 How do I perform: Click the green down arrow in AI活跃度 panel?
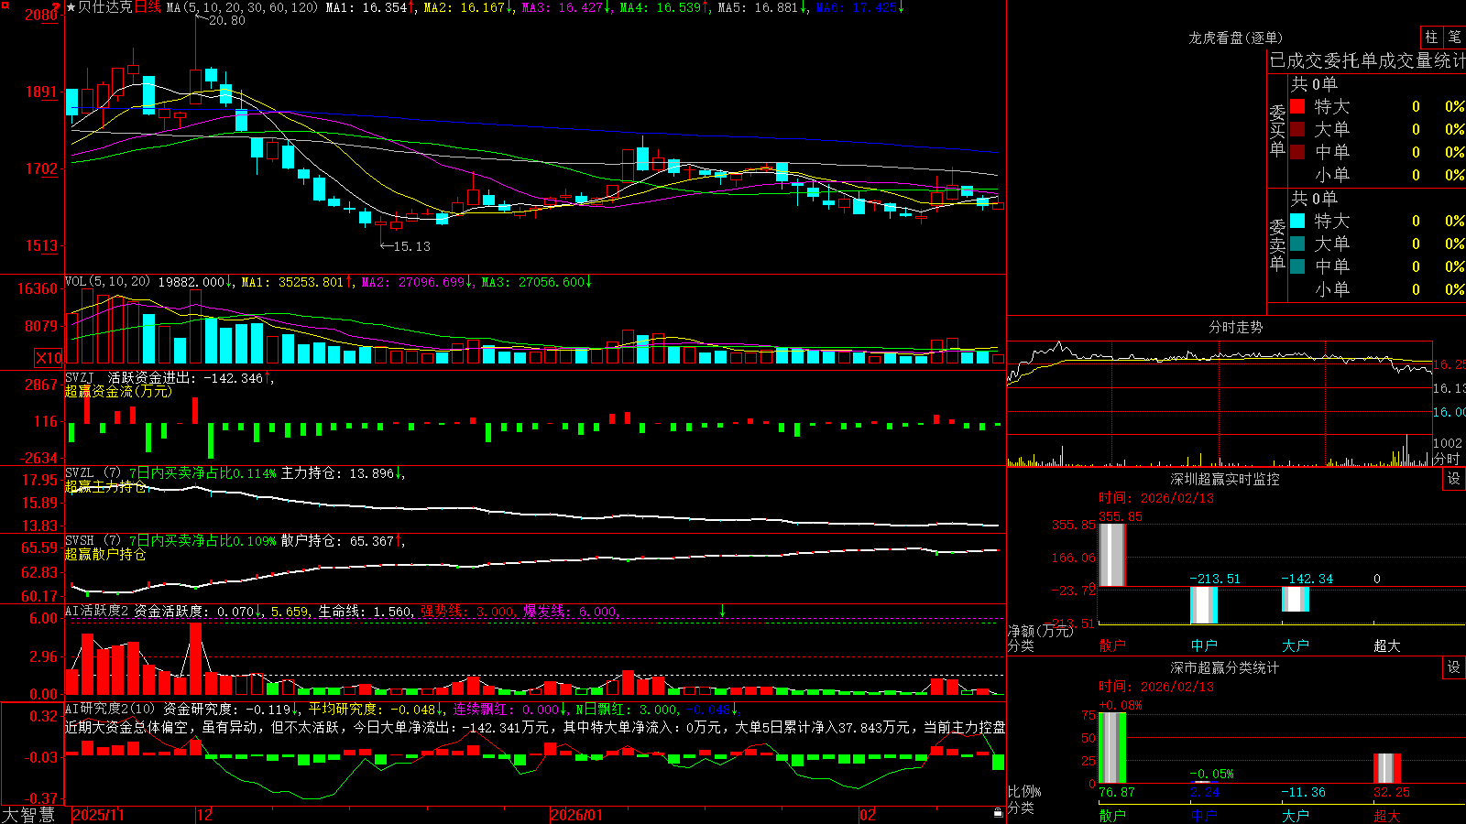723,611
